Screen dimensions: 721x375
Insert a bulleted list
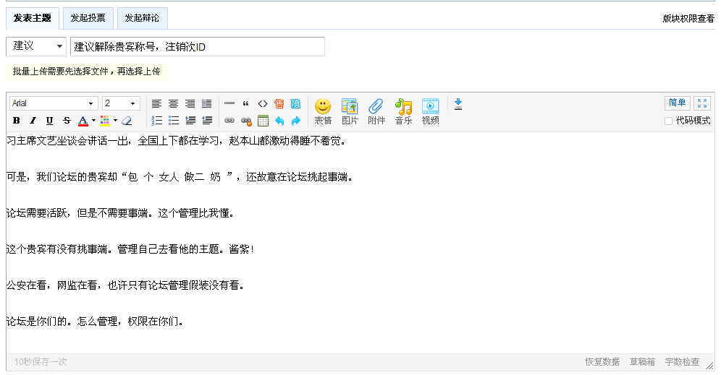pos(173,121)
